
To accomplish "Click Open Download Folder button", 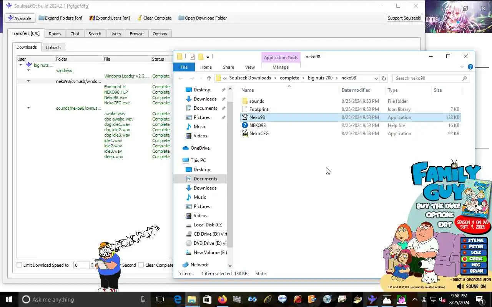I will tap(203, 18).
